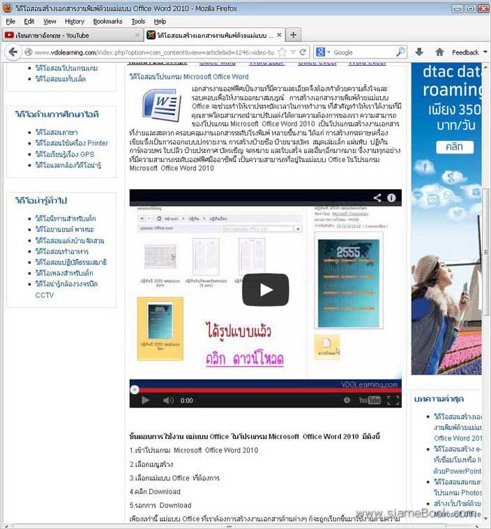Screen dimensions: 491x529
Task: Close the YouTube tab
Action: coord(137,35)
